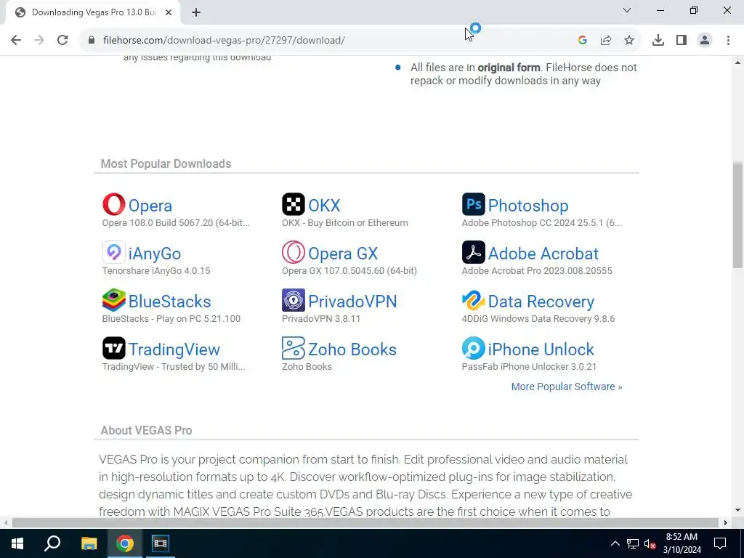The width and height of the screenshot is (744, 558).
Task: Open the PrivadoVPN lock icon
Action: [294, 300]
